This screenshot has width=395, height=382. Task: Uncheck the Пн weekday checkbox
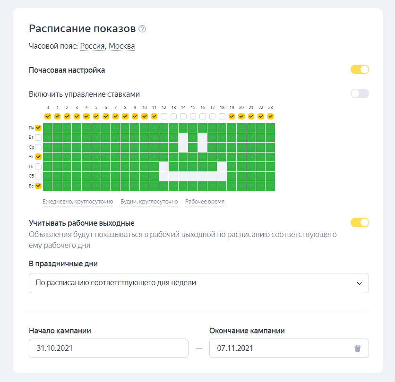pyautogui.click(x=38, y=127)
